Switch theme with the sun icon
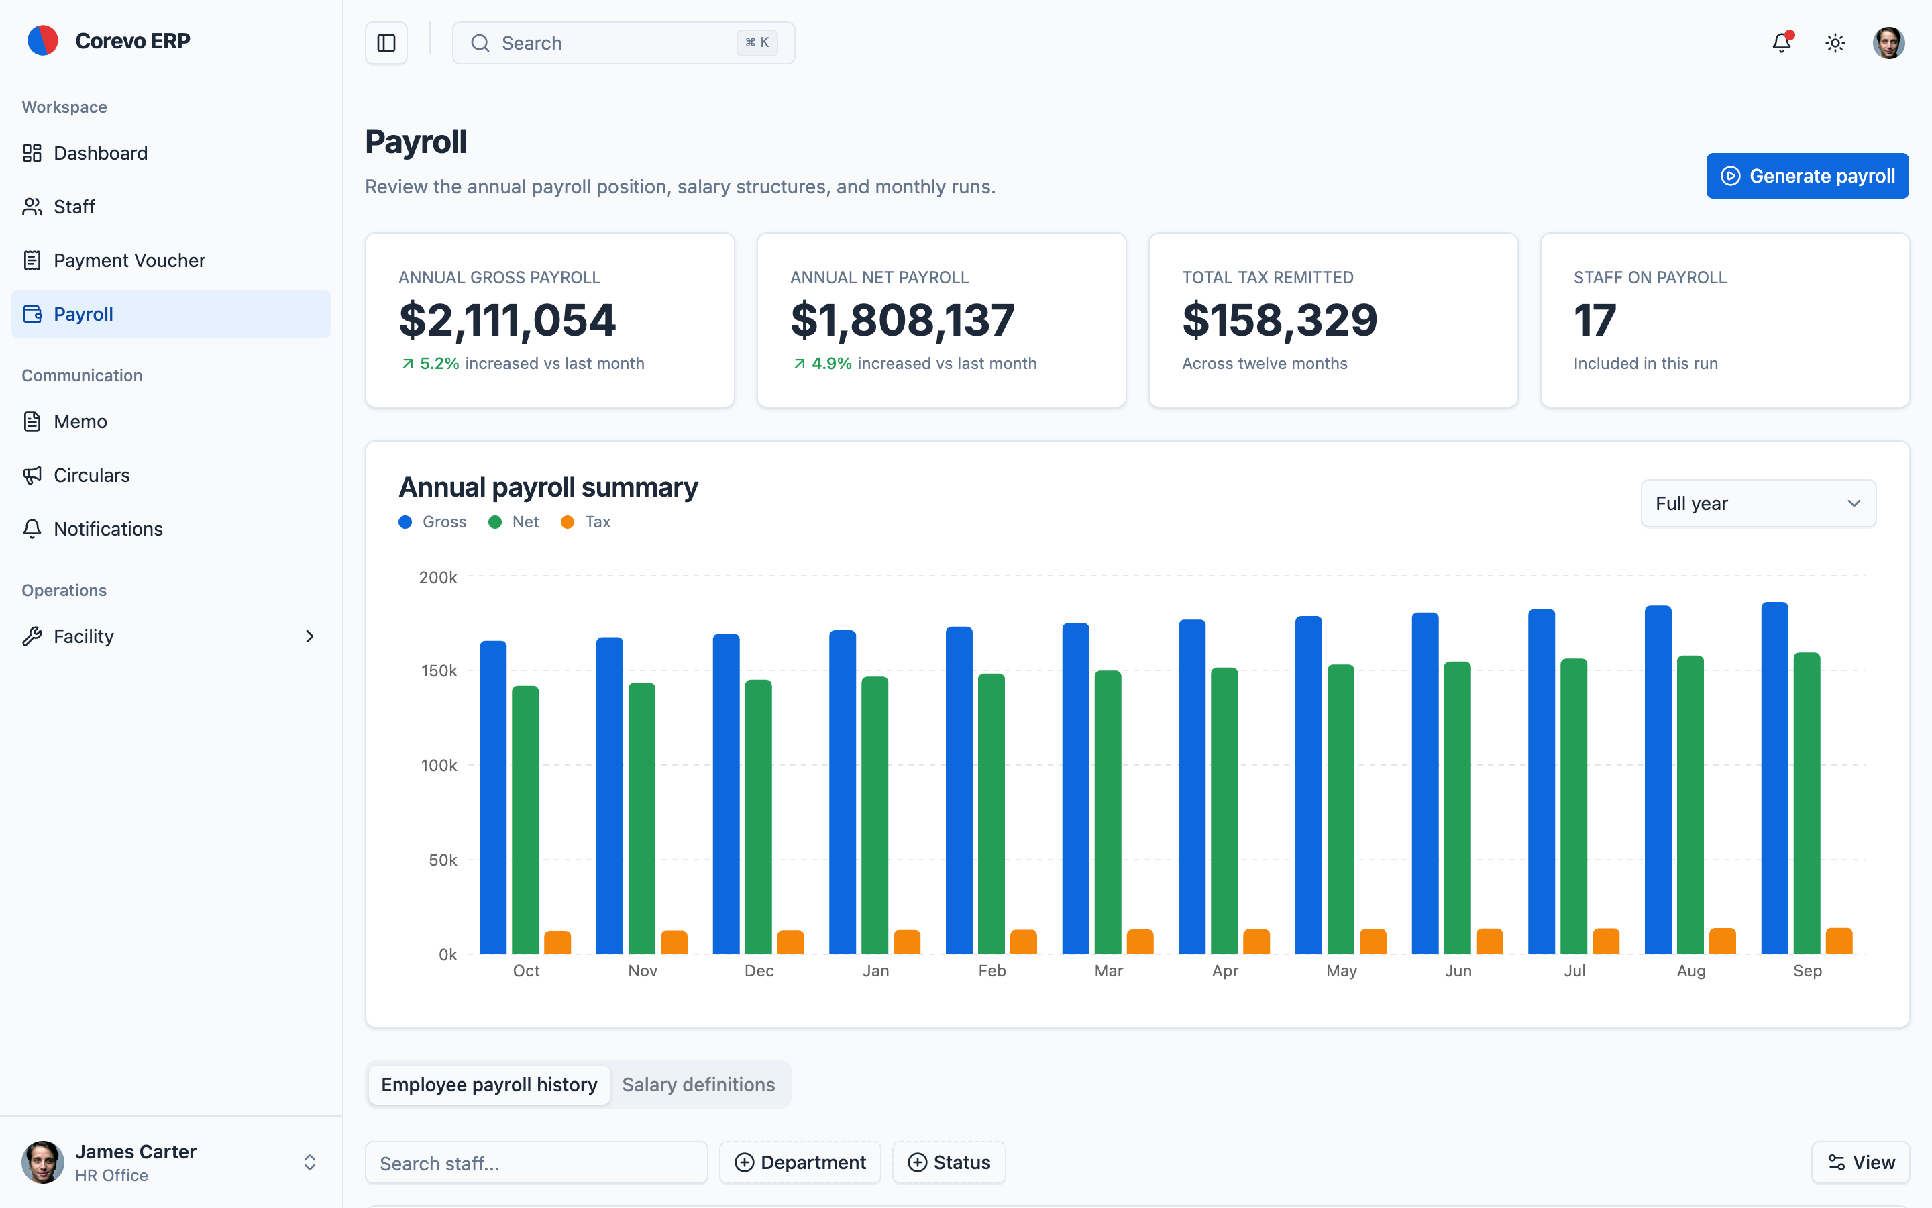This screenshot has height=1208, width=1932. tap(1835, 43)
